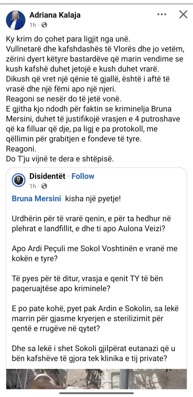193x397 pixels.
Task: Tap the home gesture bar at screen bottom
Action: [x=96, y=393]
